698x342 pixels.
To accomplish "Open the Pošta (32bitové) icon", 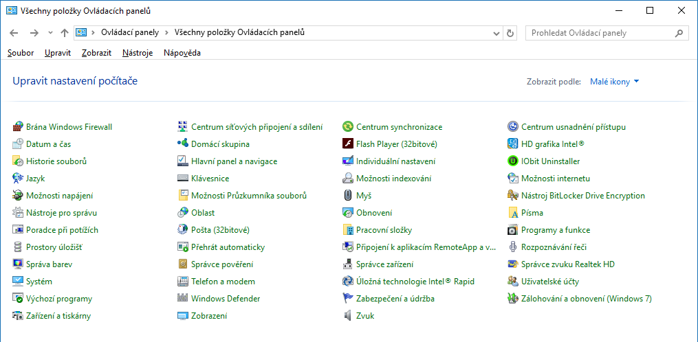I will (183, 230).
